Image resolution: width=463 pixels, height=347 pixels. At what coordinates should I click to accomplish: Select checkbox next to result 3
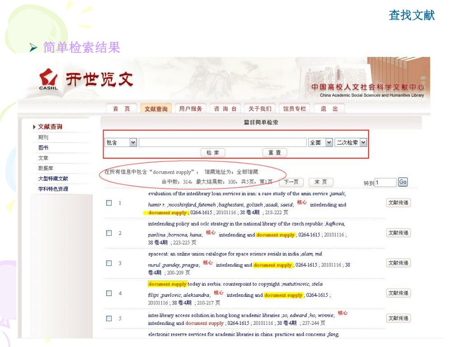click(109, 263)
